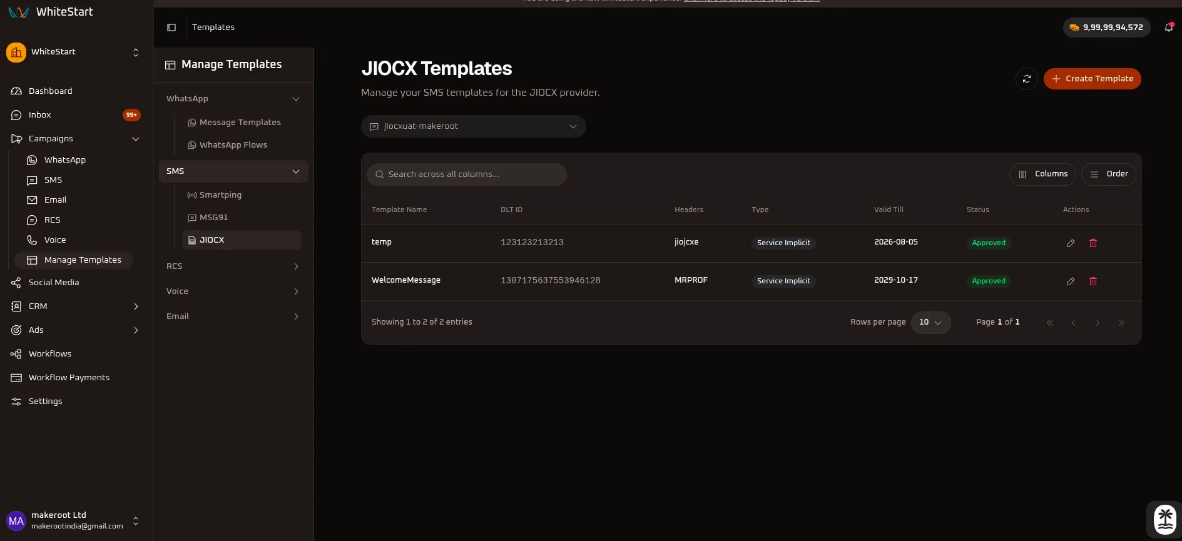Image resolution: width=1182 pixels, height=541 pixels.
Task: Open the notifications bell
Action: pos(1168,28)
